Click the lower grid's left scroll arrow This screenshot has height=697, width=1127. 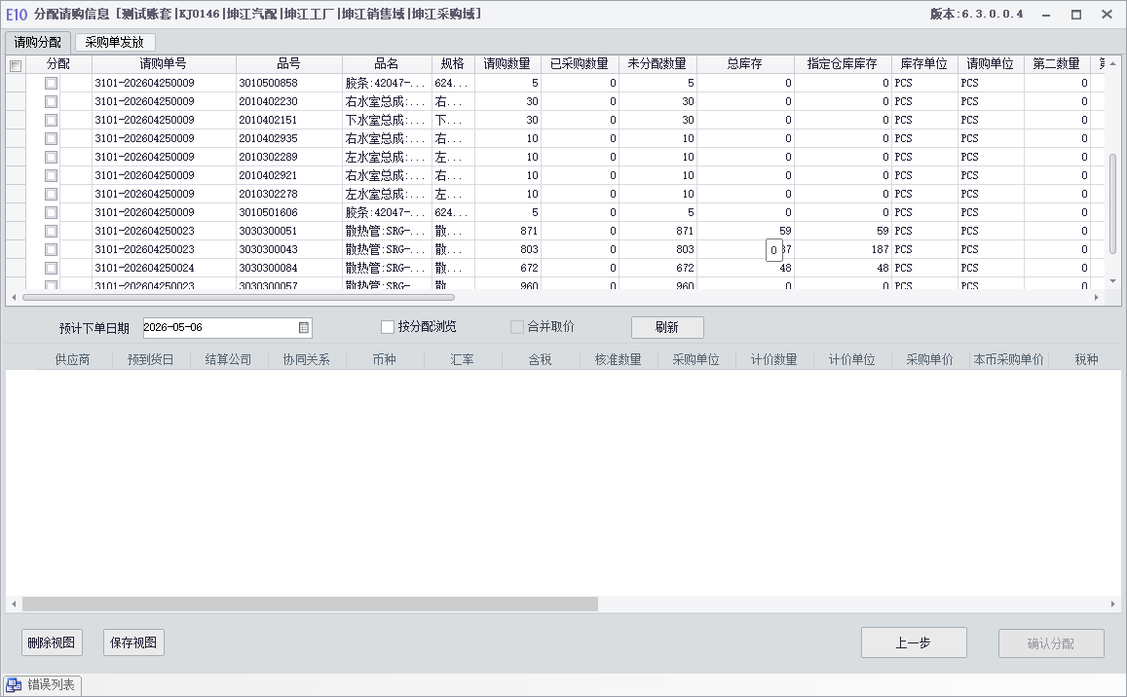pyautogui.click(x=14, y=605)
